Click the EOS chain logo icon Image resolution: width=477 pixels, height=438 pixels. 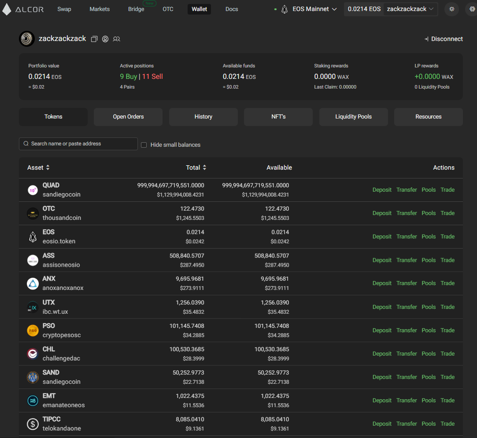(285, 9)
